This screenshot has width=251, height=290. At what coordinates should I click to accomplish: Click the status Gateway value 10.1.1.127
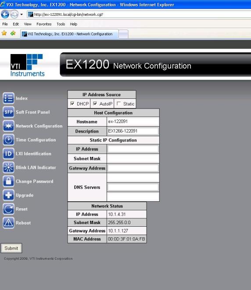(118, 231)
